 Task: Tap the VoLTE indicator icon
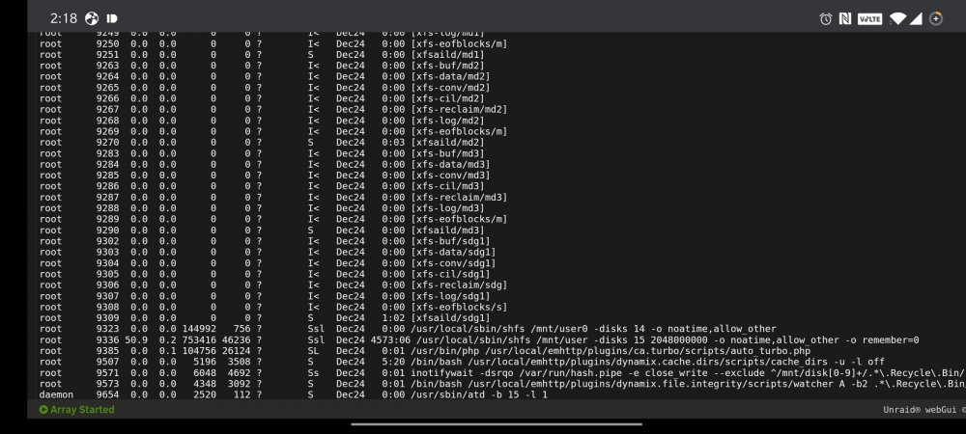[x=870, y=19]
